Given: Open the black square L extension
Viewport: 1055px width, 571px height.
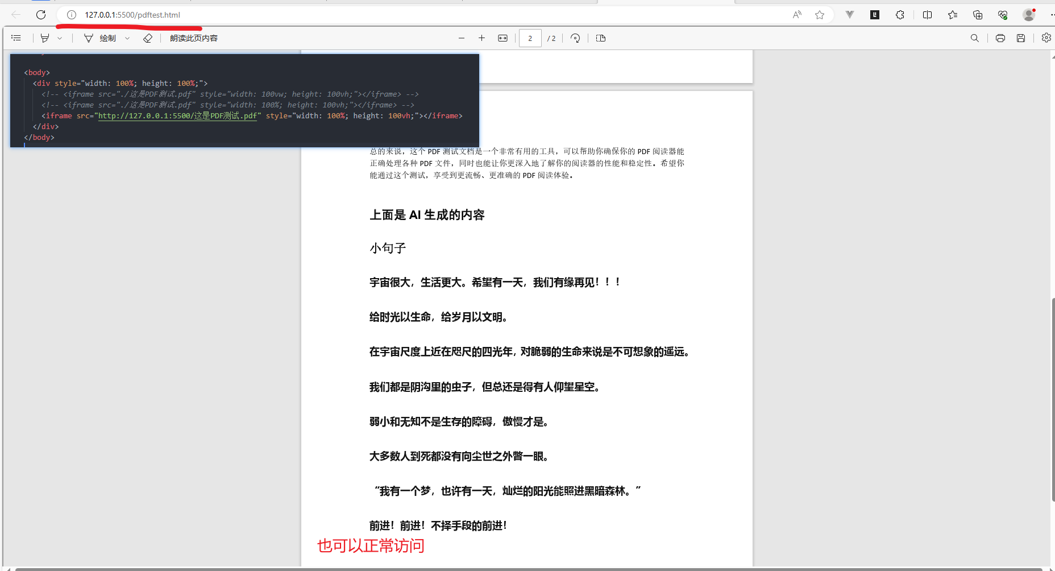Looking at the screenshot, I should [x=875, y=15].
